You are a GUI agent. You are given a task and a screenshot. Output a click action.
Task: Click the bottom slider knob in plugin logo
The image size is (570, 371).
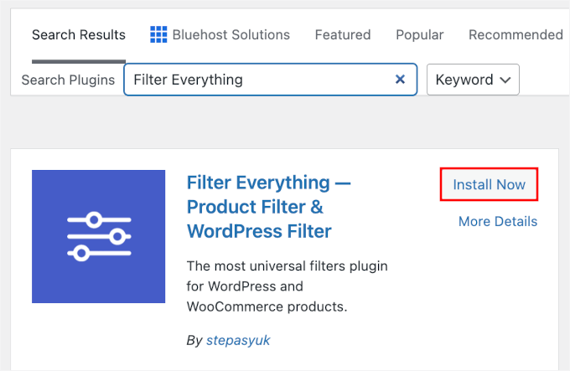tap(81, 252)
